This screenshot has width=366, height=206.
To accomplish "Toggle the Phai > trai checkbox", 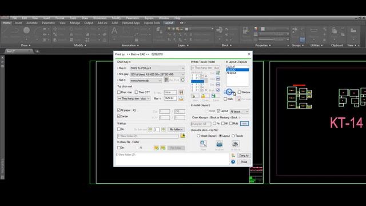I will [119, 92].
